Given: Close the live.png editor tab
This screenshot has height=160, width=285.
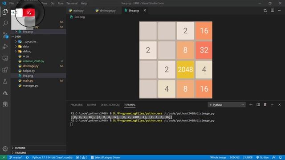Looking at the screenshot, I should coord(145,11).
